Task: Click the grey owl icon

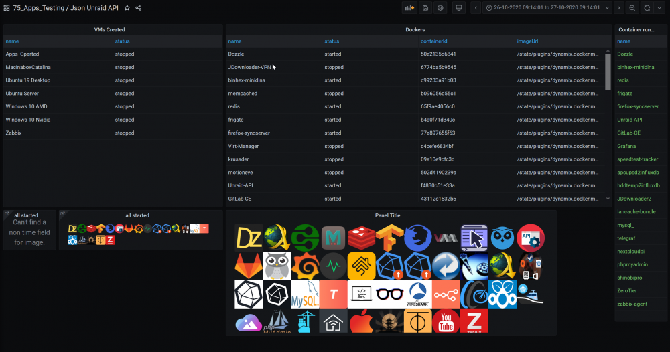Action: (x=277, y=266)
